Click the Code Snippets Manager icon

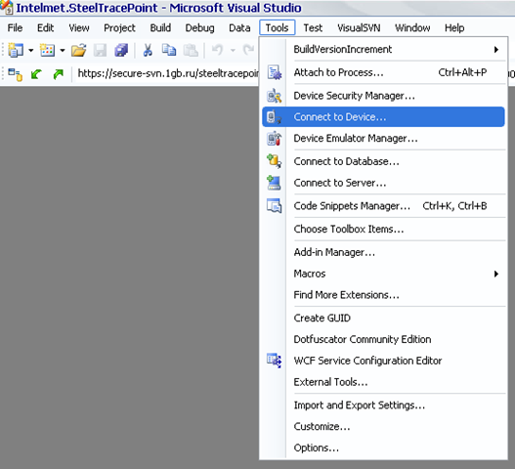tap(275, 206)
